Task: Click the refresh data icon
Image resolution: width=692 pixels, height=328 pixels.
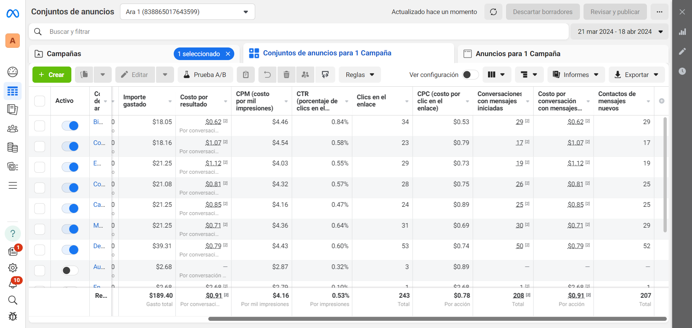Action: pyautogui.click(x=493, y=12)
